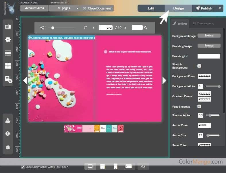Screen dimensions: 226x173
Task: Select the desktop preview icon
Action: pyautogui.click(x=90, y=166)
